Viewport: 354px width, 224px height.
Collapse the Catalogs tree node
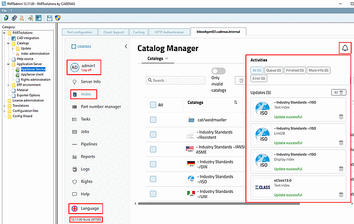point(8,43)
